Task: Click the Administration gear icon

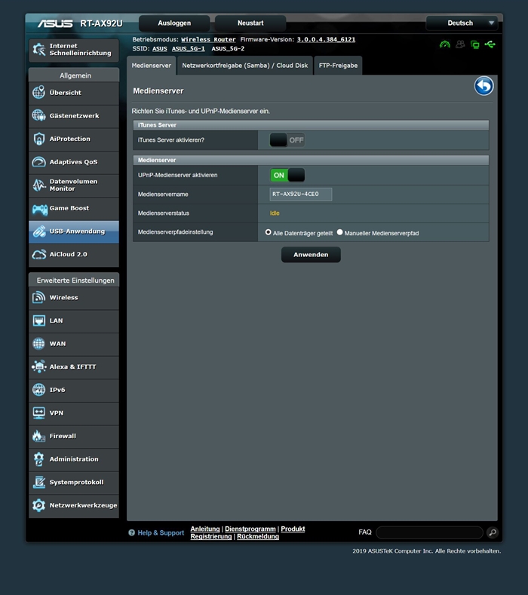Action: pos(38,459)
